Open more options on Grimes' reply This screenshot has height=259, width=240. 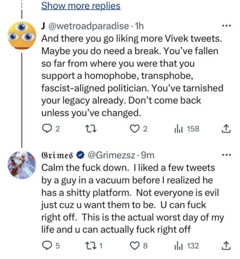(x=226, y=155)
